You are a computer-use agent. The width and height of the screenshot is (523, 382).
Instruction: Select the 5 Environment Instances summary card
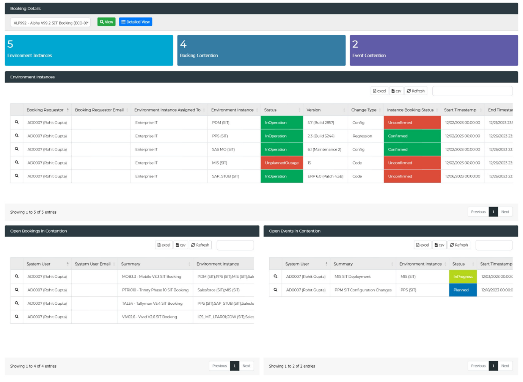[89, 50]
